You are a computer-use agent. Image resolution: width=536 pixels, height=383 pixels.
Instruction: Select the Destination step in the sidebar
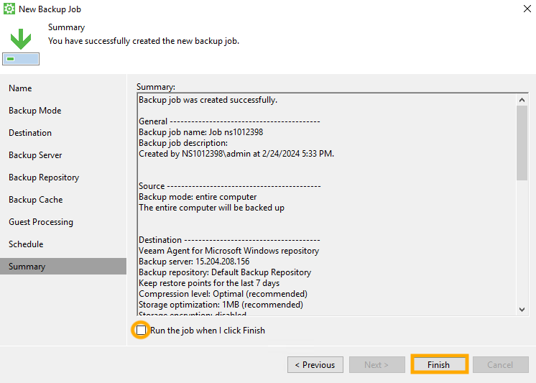click(30, 133)
